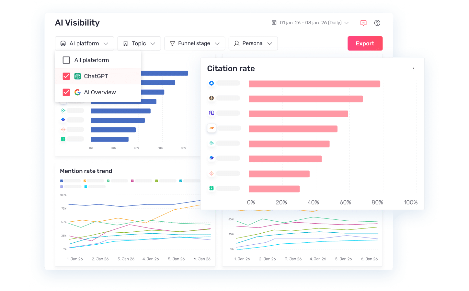Click the person icon in Persona filter
This screenshot has width=469, height=291.
click(x=237, y=43)
